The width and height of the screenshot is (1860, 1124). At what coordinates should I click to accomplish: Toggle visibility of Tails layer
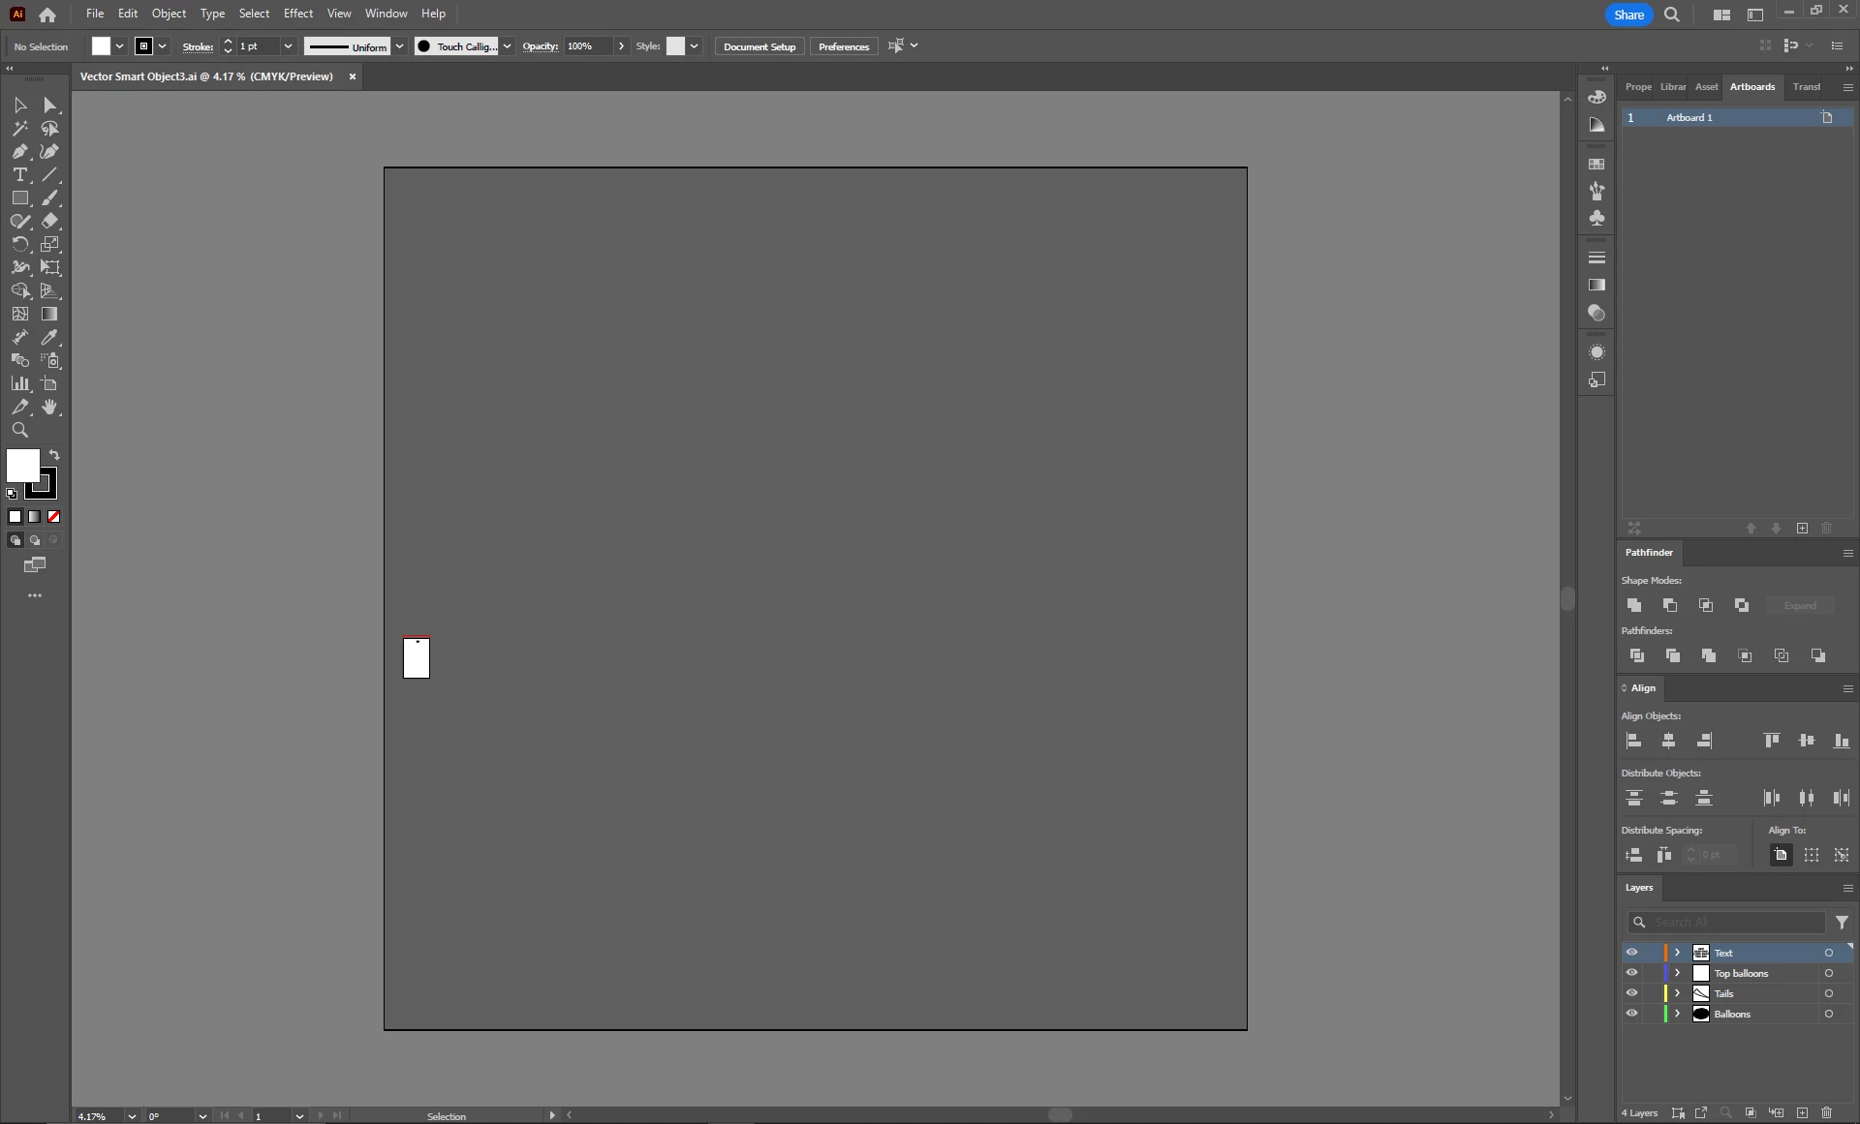point(1631,993)
